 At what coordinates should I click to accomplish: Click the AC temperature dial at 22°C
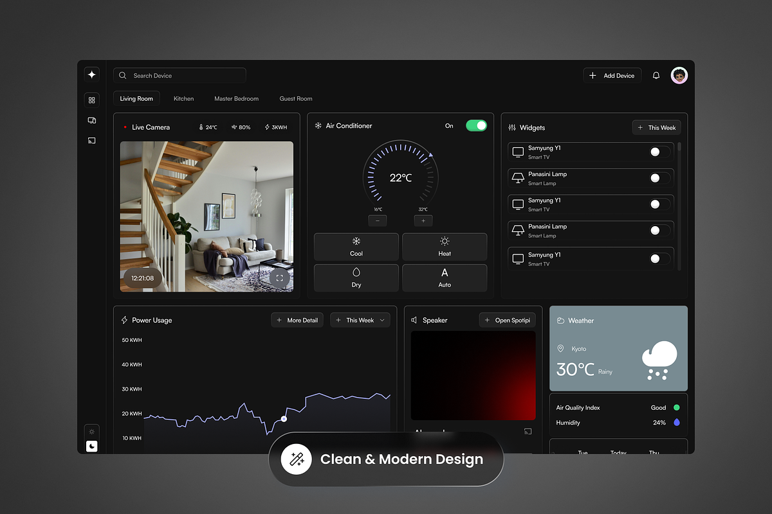[400, 178]
